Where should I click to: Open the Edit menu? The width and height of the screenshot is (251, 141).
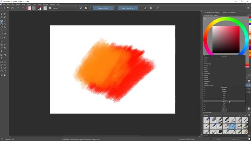tap(8, 4)
